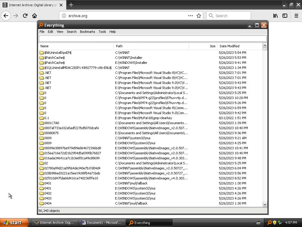Image resolution: width=302 pixels, height=227 pixels.
Task: Go back in the browser history
Action: (x=6, y=16)
